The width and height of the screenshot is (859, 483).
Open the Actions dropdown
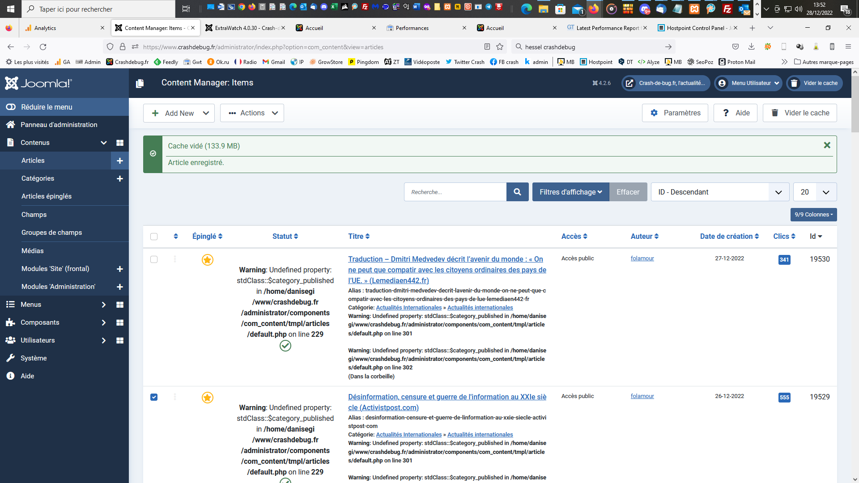pyautogui.click(x=252, y=113)
